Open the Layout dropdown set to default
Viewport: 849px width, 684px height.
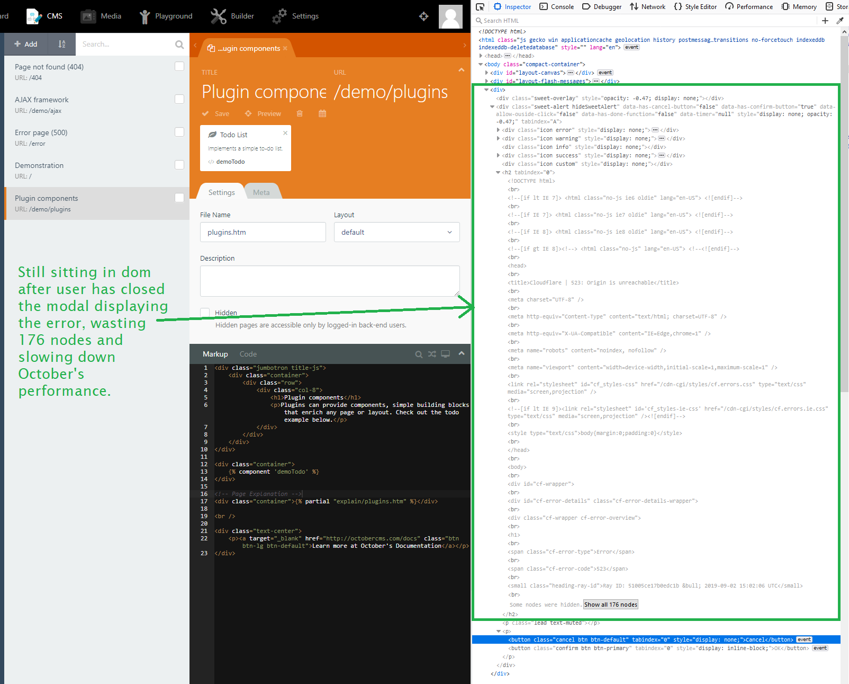coord(396,232)
